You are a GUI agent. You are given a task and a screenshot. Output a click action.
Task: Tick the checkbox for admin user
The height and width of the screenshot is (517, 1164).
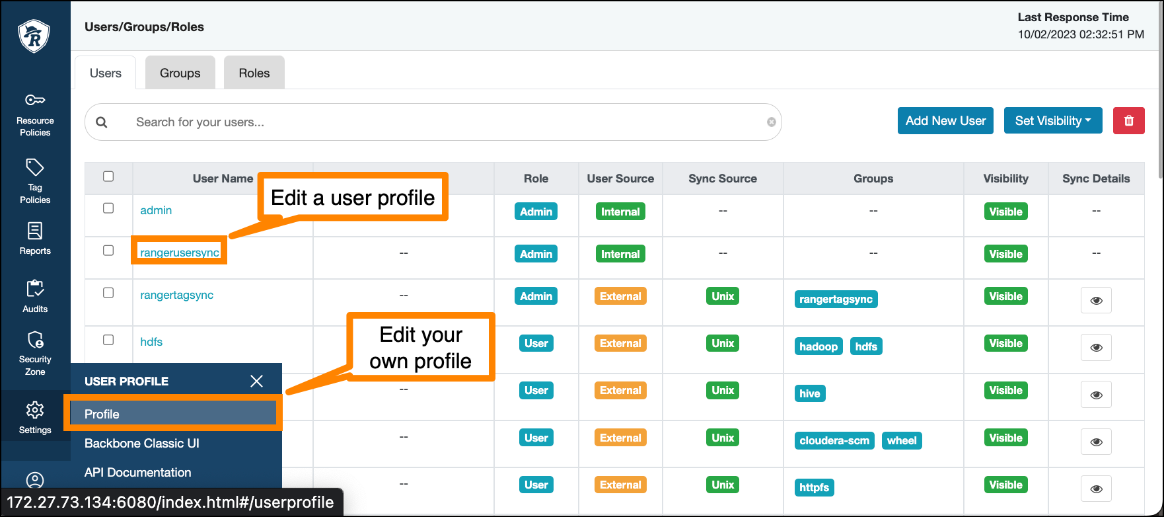coord(108,208)
